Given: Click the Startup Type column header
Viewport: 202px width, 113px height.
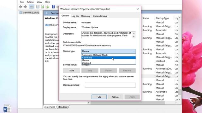Looking at the screenshot, I should (x=162, y=18).
